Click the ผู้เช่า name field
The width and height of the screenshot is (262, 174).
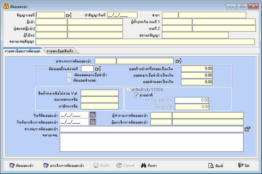tap(95, 22)
